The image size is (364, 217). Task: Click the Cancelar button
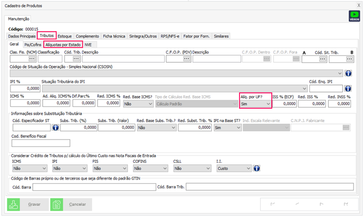click(x=71, y=204)
